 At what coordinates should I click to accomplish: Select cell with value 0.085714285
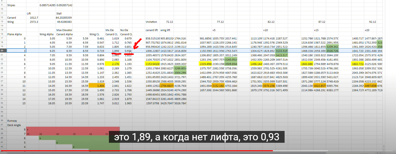point(47,5)
